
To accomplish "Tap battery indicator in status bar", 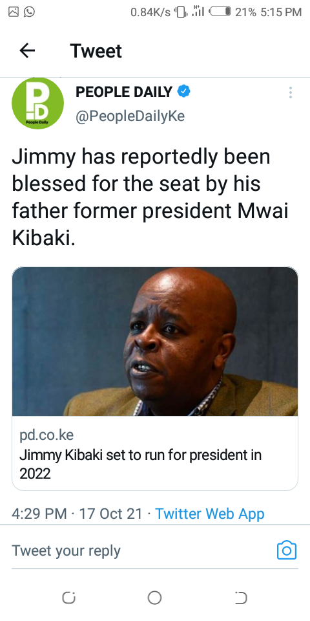I will [220, 12].
